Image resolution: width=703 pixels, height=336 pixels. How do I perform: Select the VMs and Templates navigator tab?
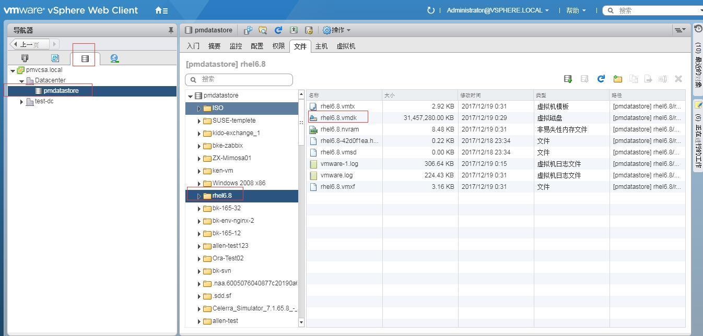coord(55,58)
